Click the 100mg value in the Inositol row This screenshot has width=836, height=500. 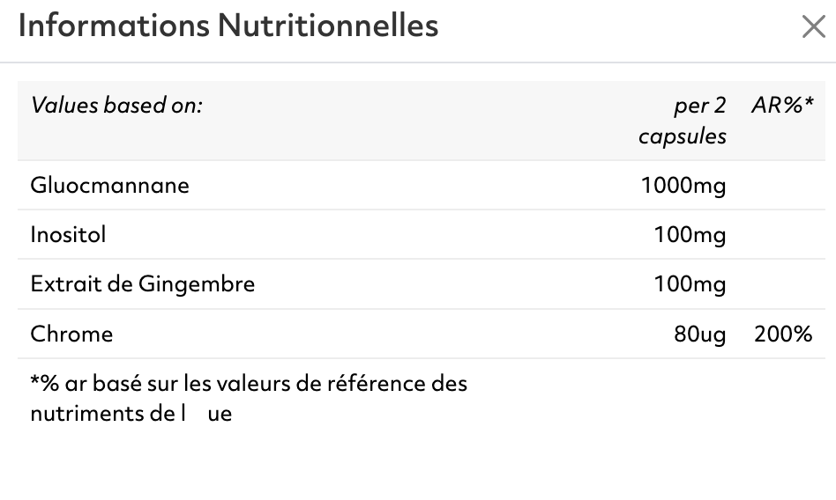(x=690, y=235)
